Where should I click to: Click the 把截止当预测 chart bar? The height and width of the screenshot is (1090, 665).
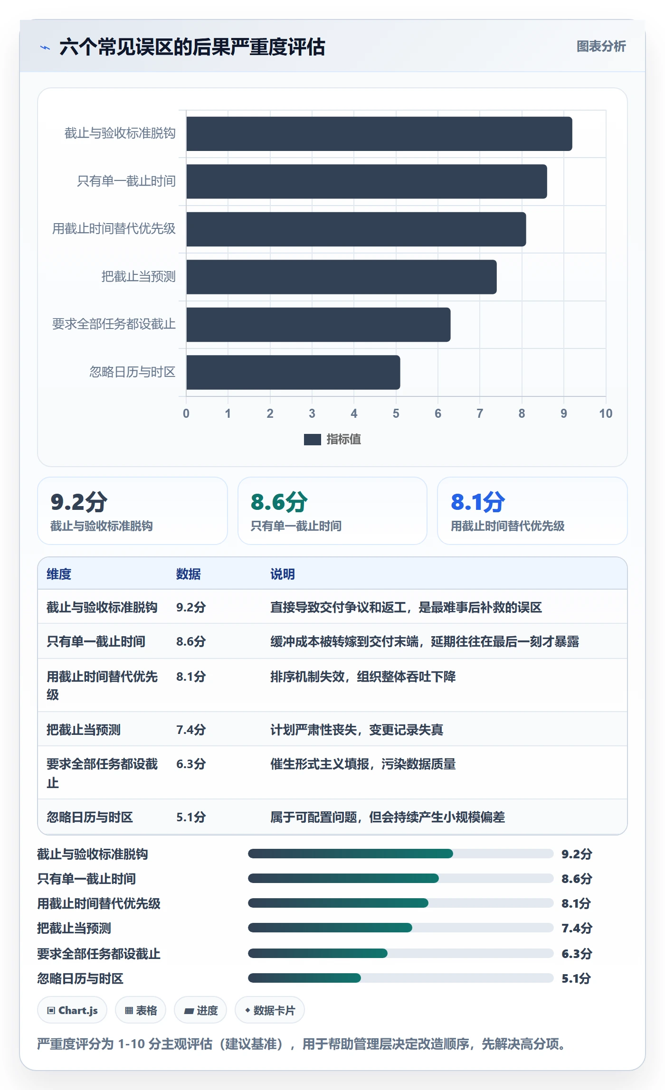pyautogui.click(x=341, y=277)
